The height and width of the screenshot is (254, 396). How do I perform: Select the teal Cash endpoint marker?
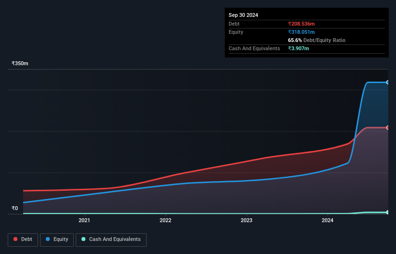[x=388, y=212]
